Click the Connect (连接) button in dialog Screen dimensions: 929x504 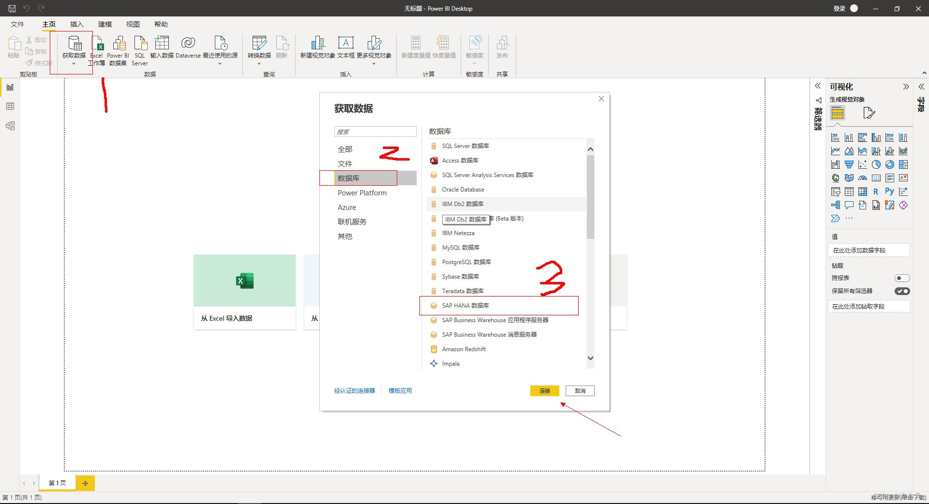(545, 391)
